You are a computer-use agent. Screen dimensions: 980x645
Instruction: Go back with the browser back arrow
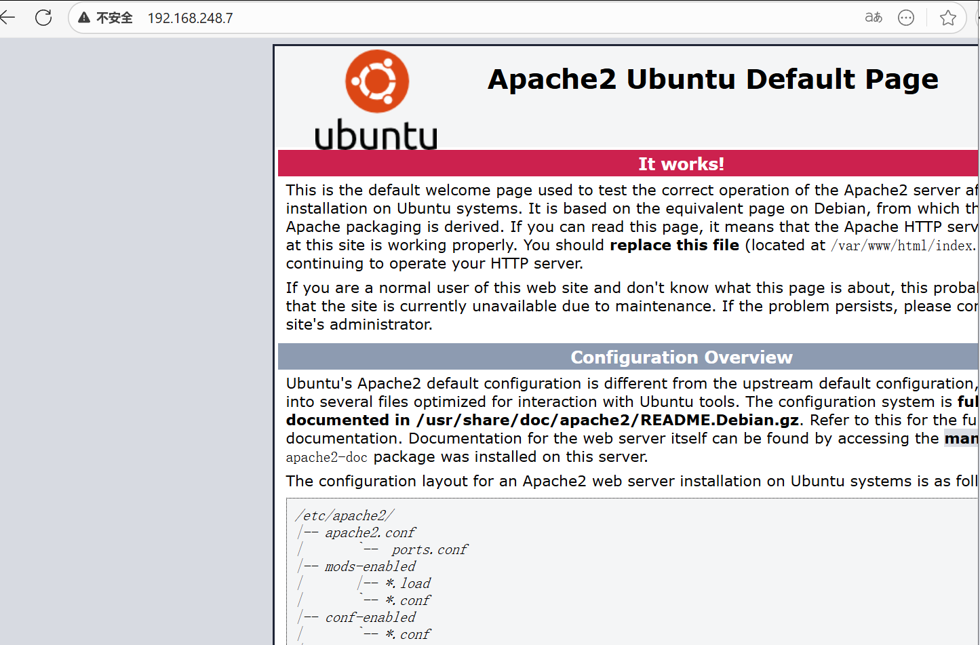coord(7,18)
